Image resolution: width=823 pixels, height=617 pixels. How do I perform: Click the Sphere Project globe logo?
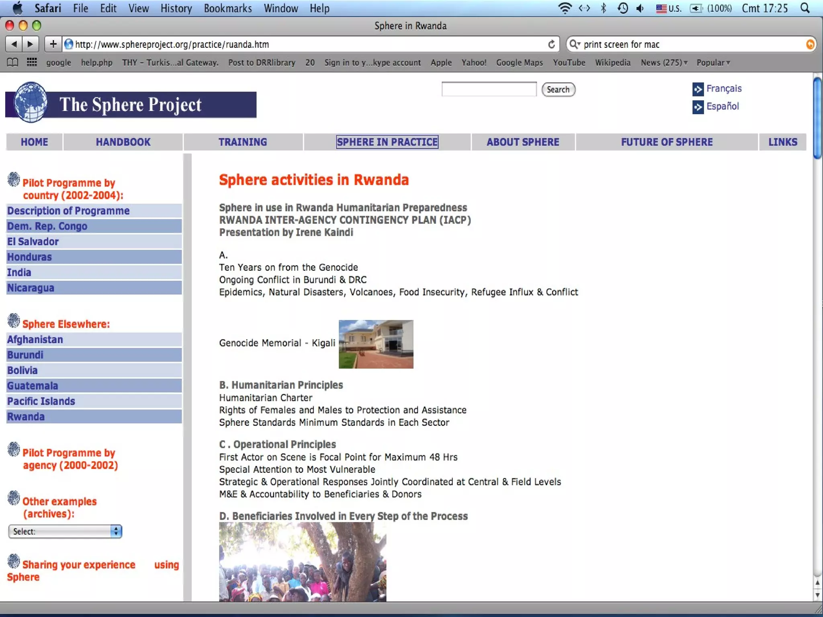(31, 102)
